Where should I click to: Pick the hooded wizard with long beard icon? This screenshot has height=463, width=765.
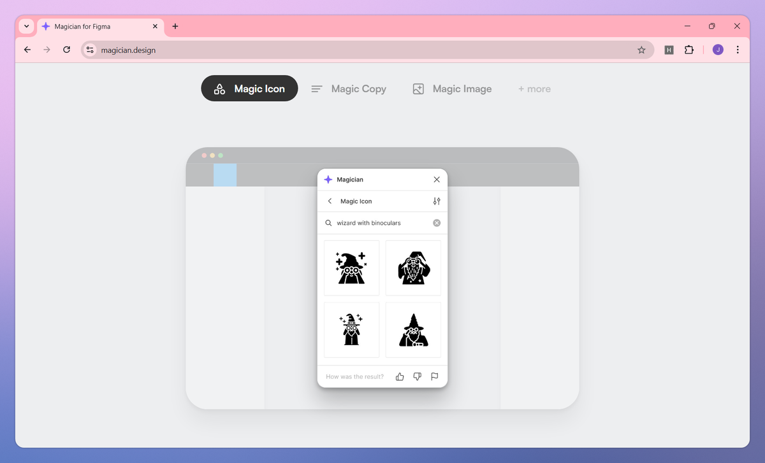[413, 267]
